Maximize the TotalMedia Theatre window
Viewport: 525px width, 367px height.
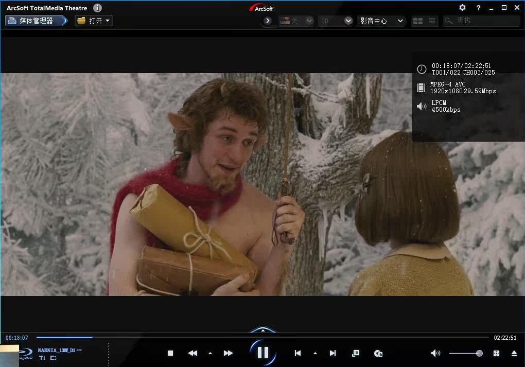point(504,8)
